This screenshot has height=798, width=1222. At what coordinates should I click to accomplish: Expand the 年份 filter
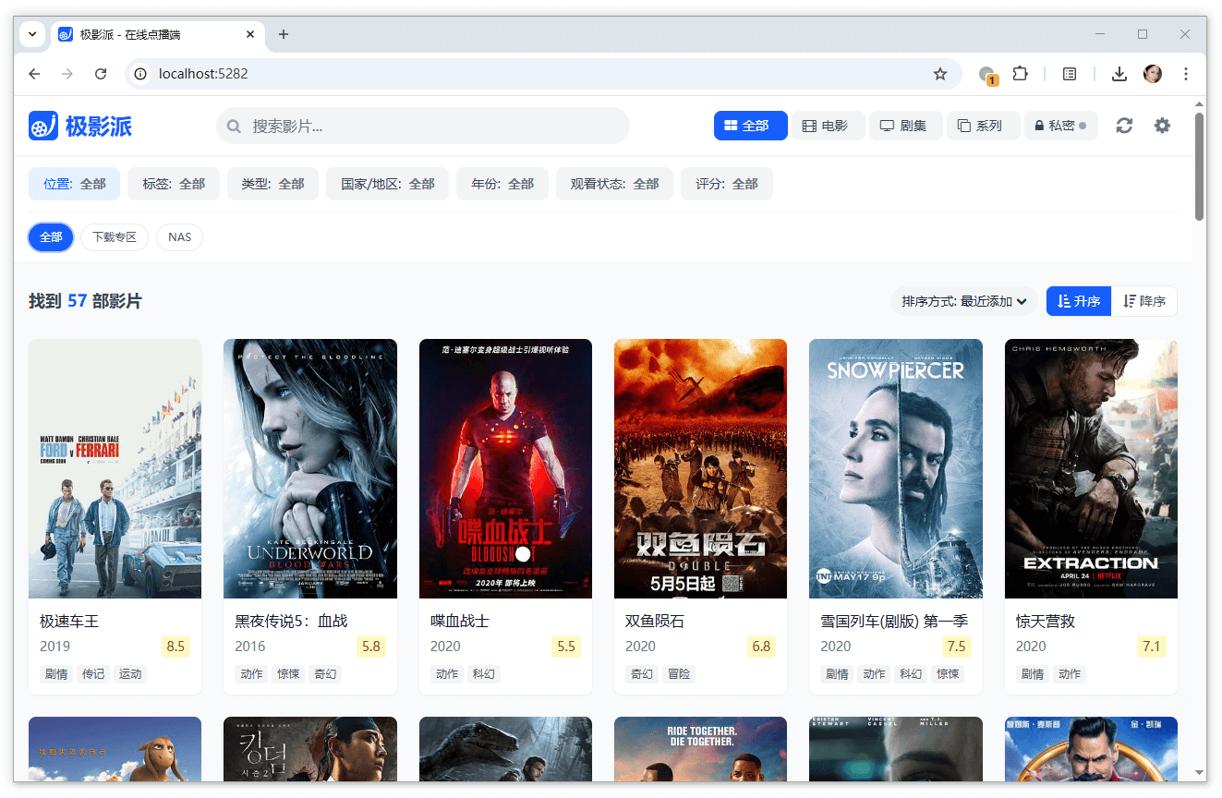(502, 184)
